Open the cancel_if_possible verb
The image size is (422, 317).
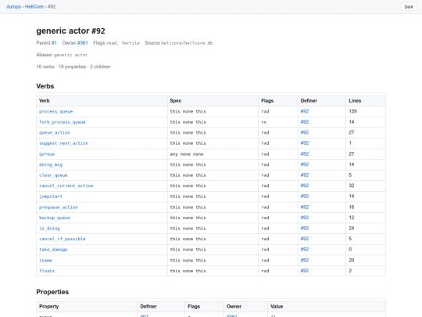click(63, 239)
